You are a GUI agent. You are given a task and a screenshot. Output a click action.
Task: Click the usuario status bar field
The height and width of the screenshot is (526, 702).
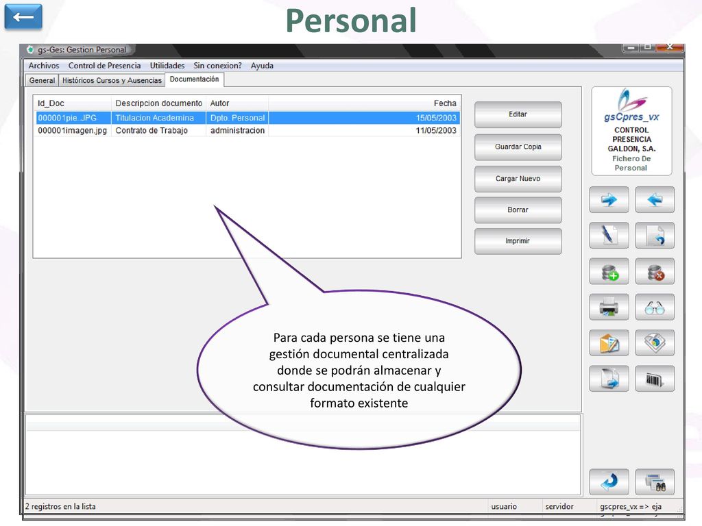(x=504, y=506)
